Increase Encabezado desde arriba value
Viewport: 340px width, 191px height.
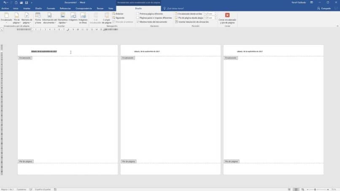point(215,13)
